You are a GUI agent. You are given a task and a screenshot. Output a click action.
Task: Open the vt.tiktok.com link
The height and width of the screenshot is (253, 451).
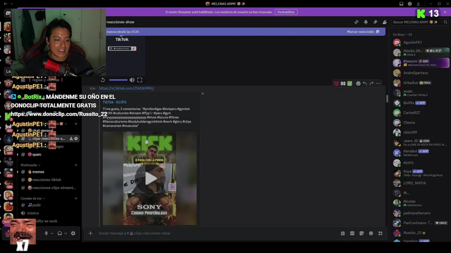pyautogui.click(x=126, y=88)
